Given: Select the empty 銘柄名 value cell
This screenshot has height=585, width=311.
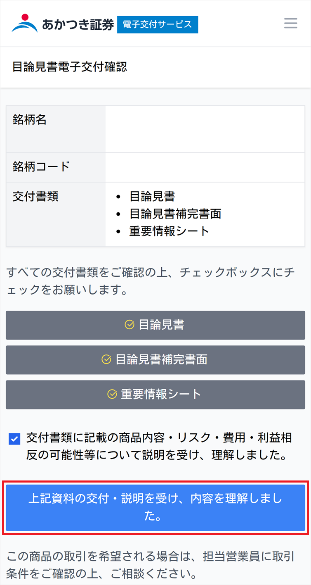Looking at the screenshot, I should click(x=205, y=129).
